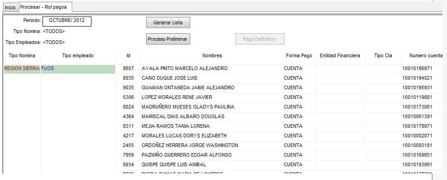Open the Periodo OCTUBRE/ 2012 field
This screenshot has width=447, height=180.
pos(67,22)
